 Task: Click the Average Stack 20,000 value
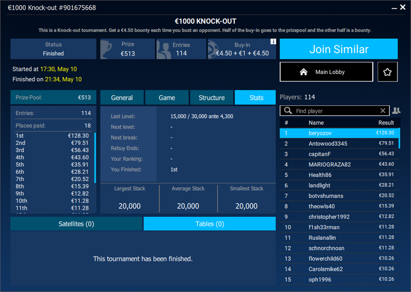click(x=188, y=206)
